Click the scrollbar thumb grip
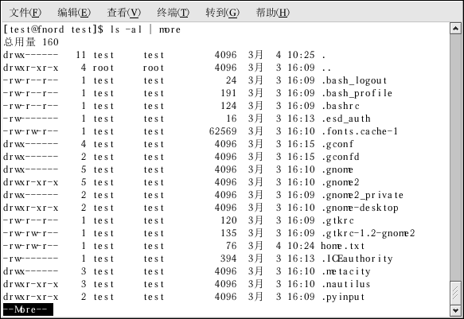 click(x=455, y=293)
